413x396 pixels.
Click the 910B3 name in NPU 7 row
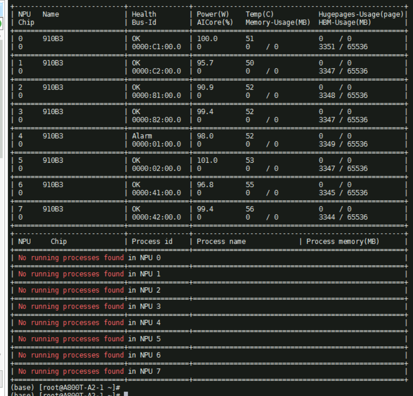coord(53,209)
